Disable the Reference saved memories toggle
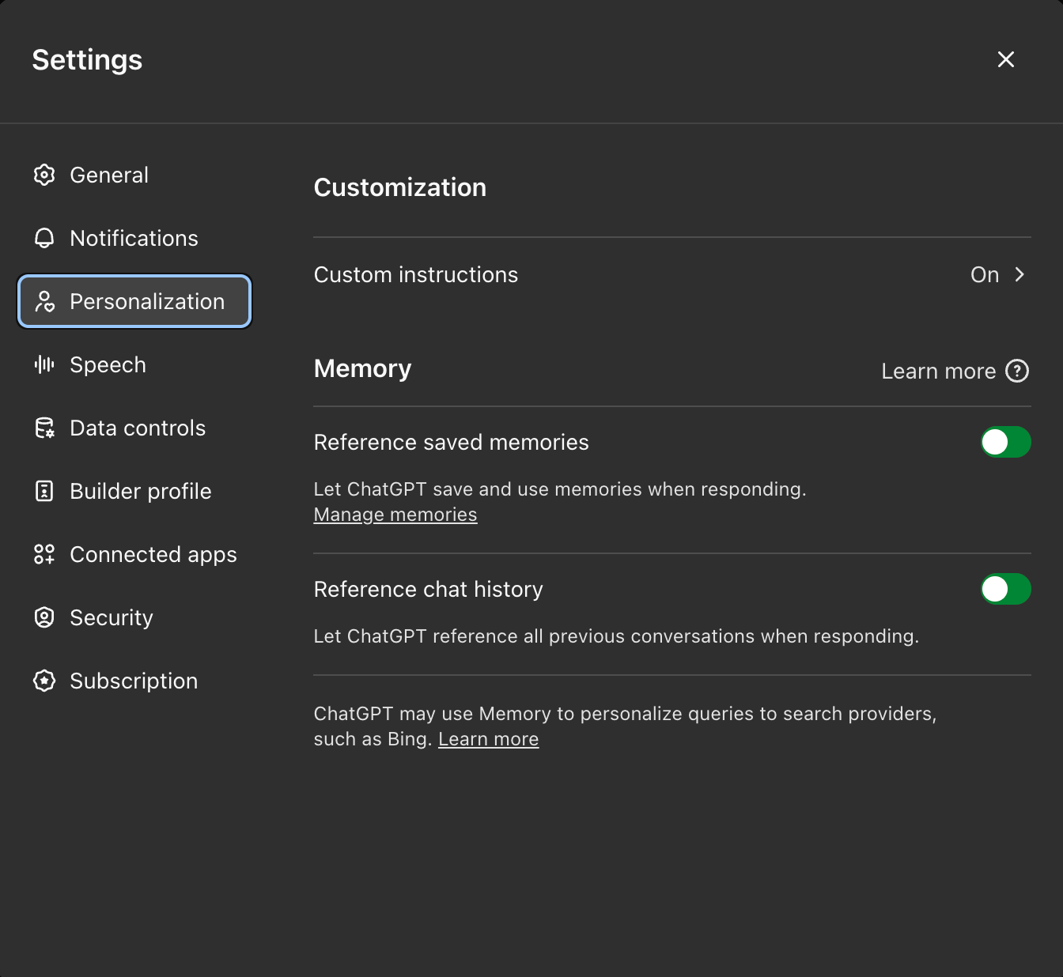Screen dimensions: 1063x977 [x=1005, y=442]
